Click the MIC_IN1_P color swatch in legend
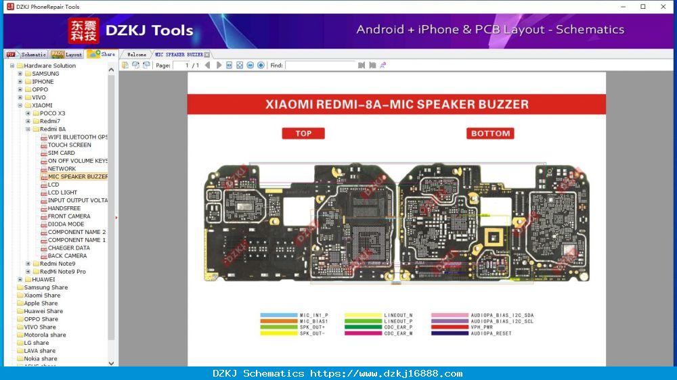Screen dimensions: 677x380 278,315
